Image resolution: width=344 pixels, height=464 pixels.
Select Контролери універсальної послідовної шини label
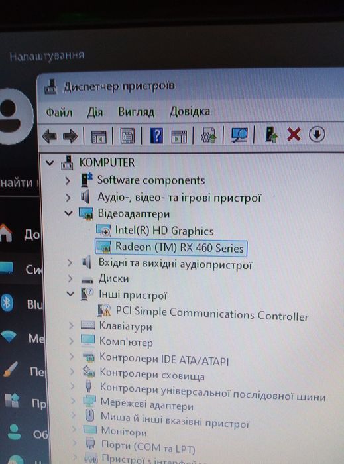(x=213, y=392)
